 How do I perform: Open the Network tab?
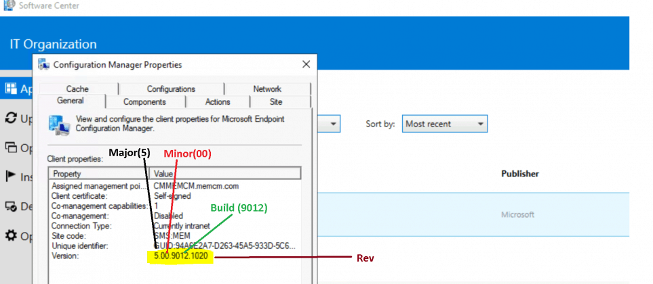click(267, 89)
